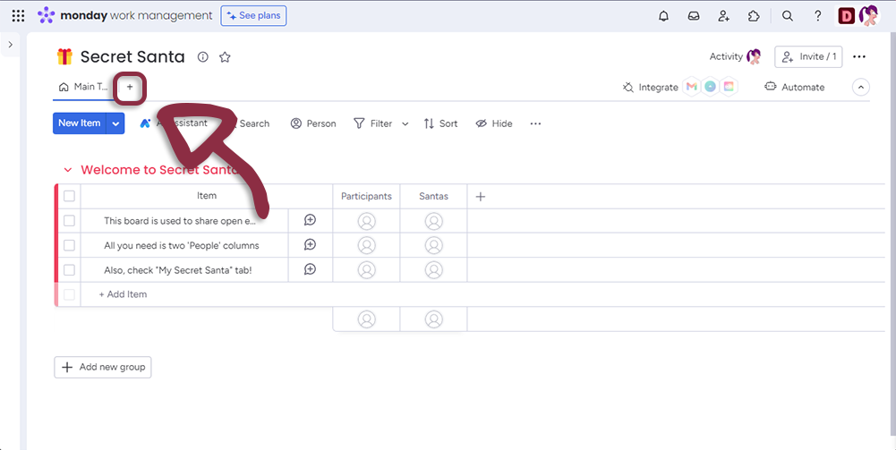This screenshot has height=450, width=896.
Task: Click Add new group button
Action: coord(103,367)
